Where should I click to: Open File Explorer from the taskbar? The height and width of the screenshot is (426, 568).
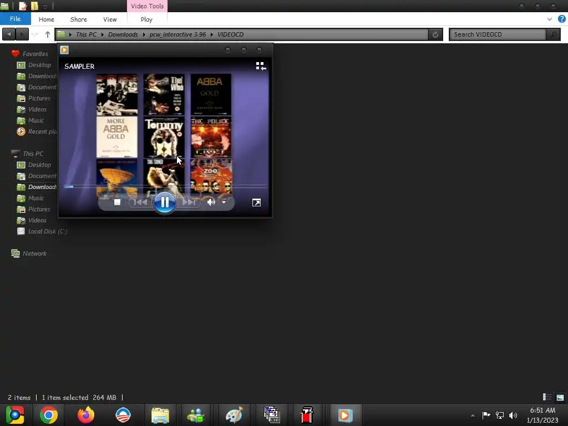(160, 415)
